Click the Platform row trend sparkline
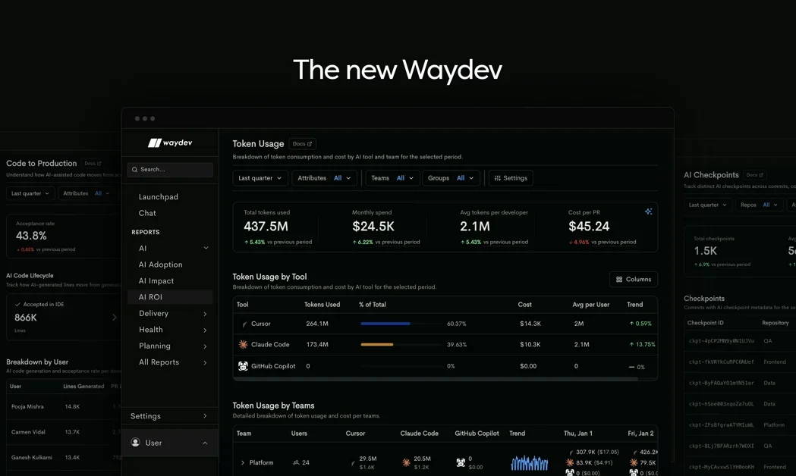The width and height of the screenshot is (796, 476). 529,462
